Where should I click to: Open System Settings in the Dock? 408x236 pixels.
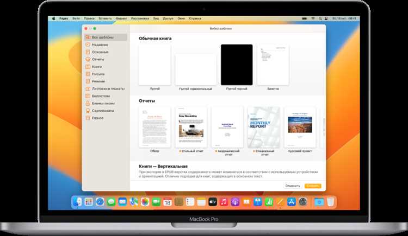303,202
